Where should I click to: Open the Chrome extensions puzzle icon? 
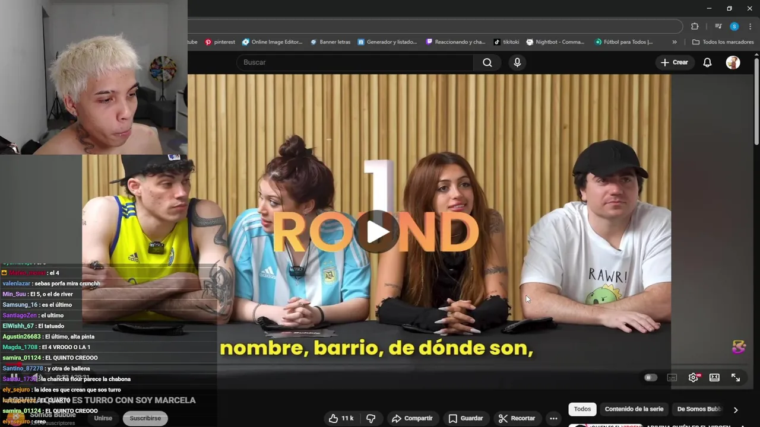tap(695, 26)
